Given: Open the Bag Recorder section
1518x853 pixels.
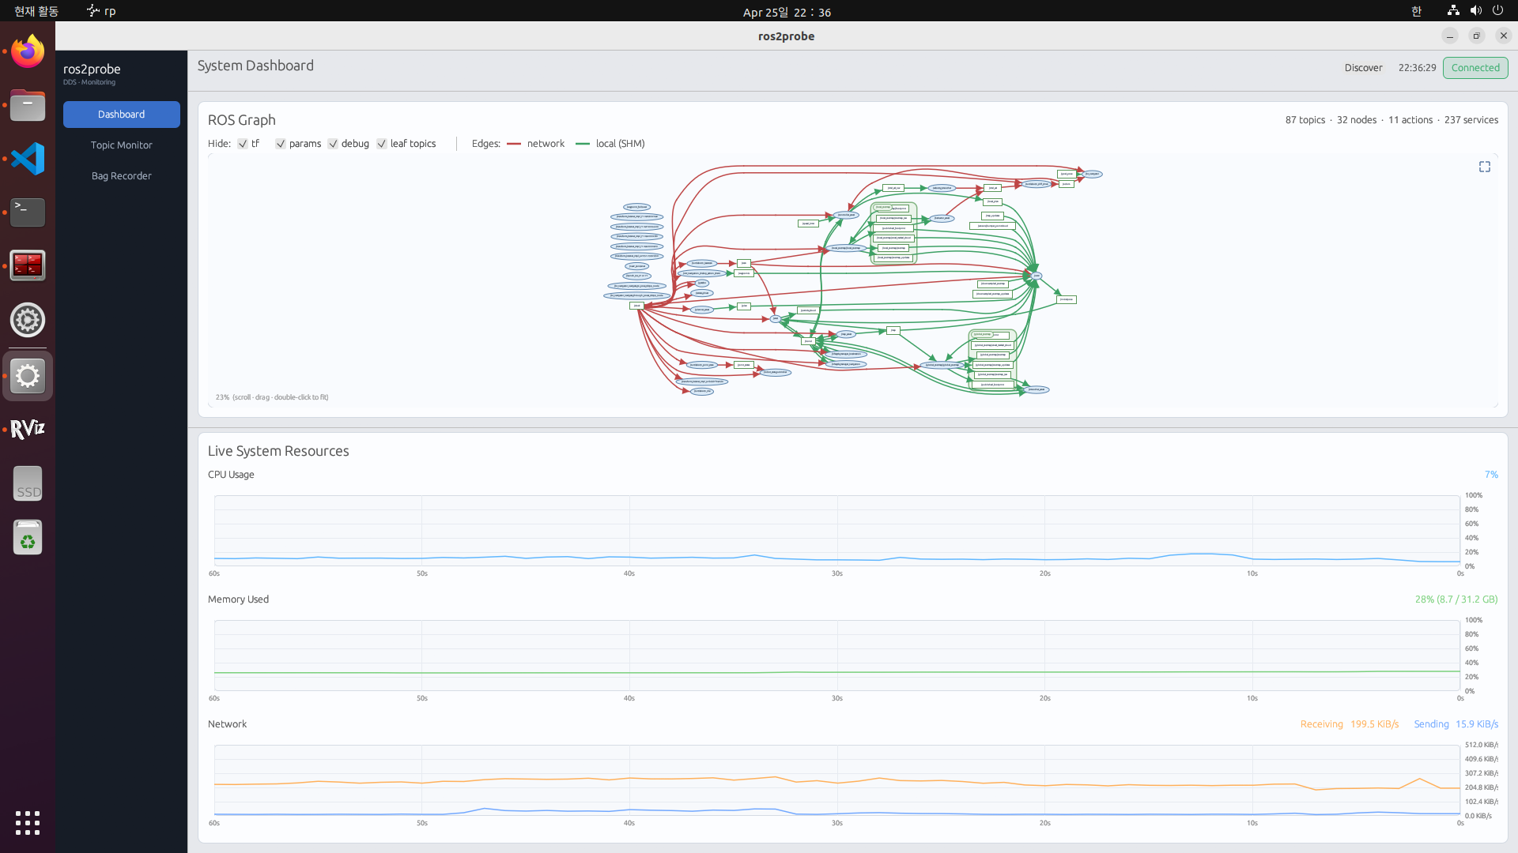Looking at the screenshot, I should point(121,175).
